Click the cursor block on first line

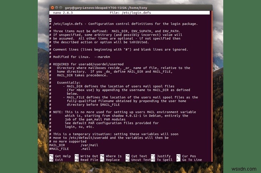[x=50, y=20]
